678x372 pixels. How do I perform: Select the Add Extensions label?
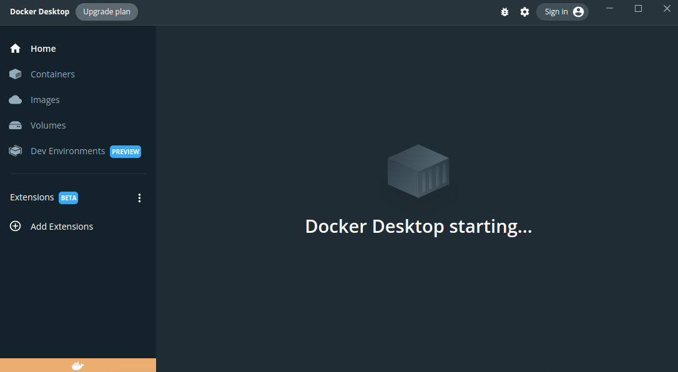tap(62, 227)
